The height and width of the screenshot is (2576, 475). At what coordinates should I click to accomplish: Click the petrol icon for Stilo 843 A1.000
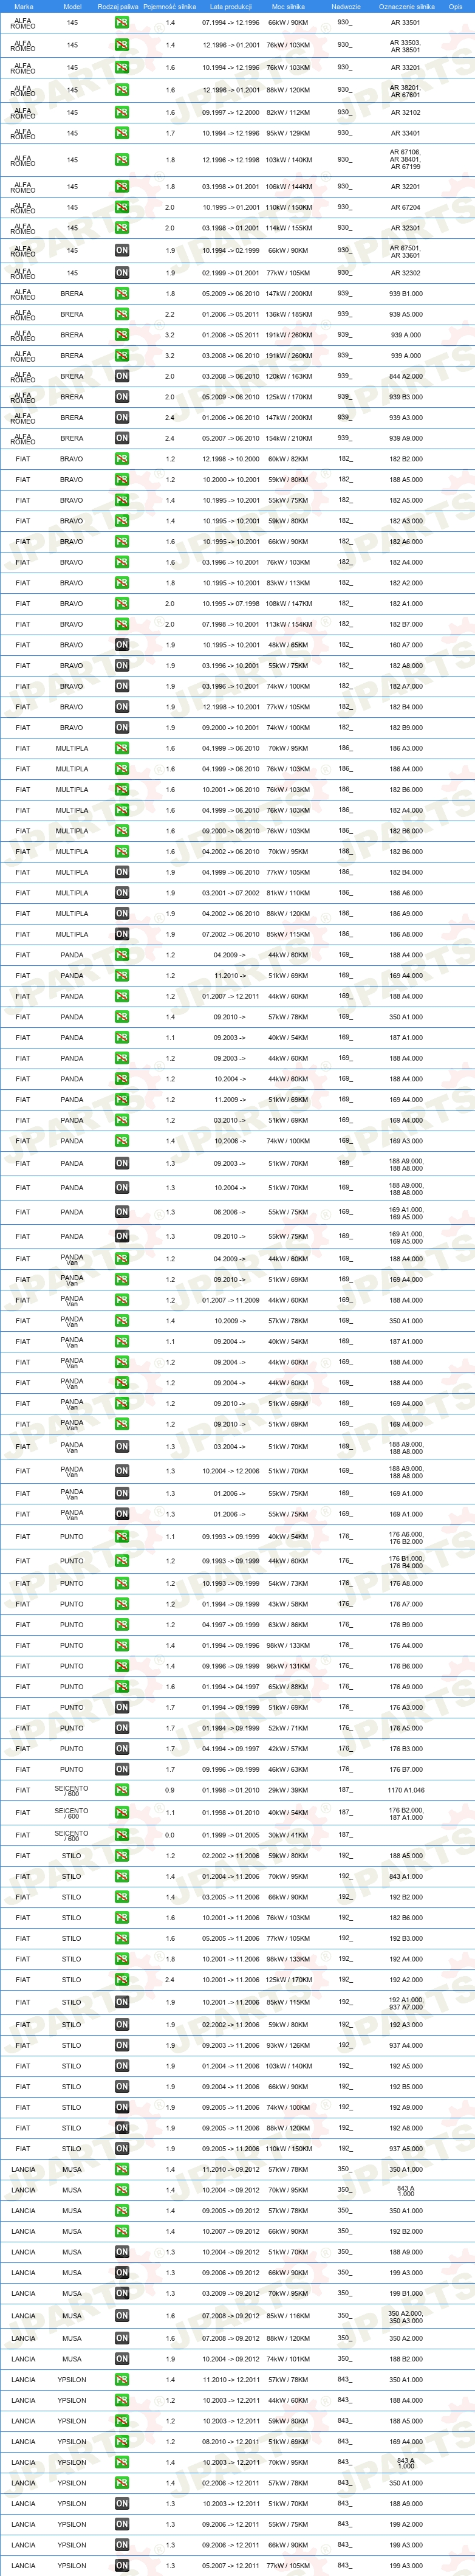121,1876
